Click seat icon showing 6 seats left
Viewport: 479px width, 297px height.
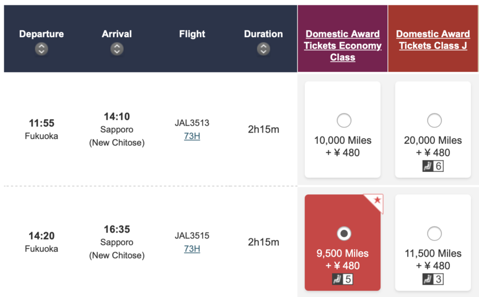(x=427, y=167)
